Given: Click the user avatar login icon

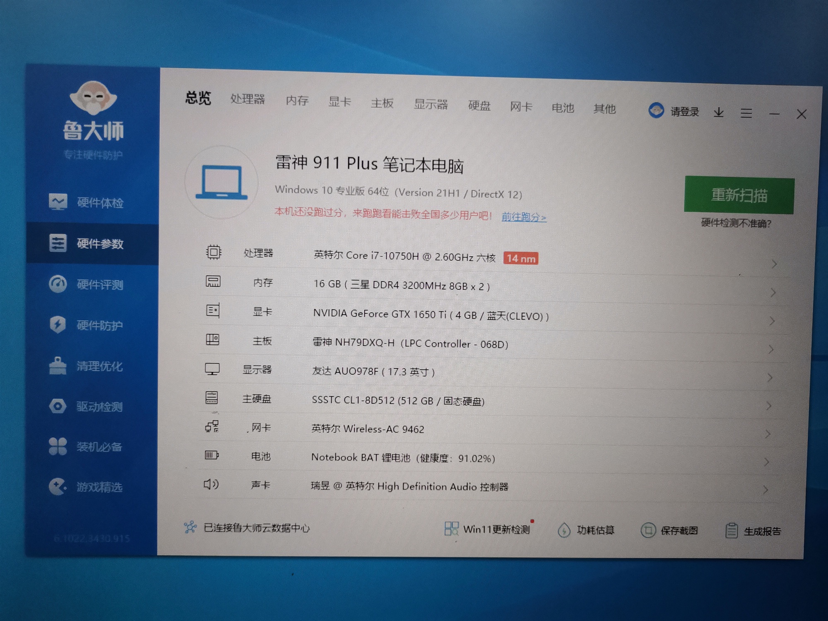Looking at the screenshot, I should (656, 111).
